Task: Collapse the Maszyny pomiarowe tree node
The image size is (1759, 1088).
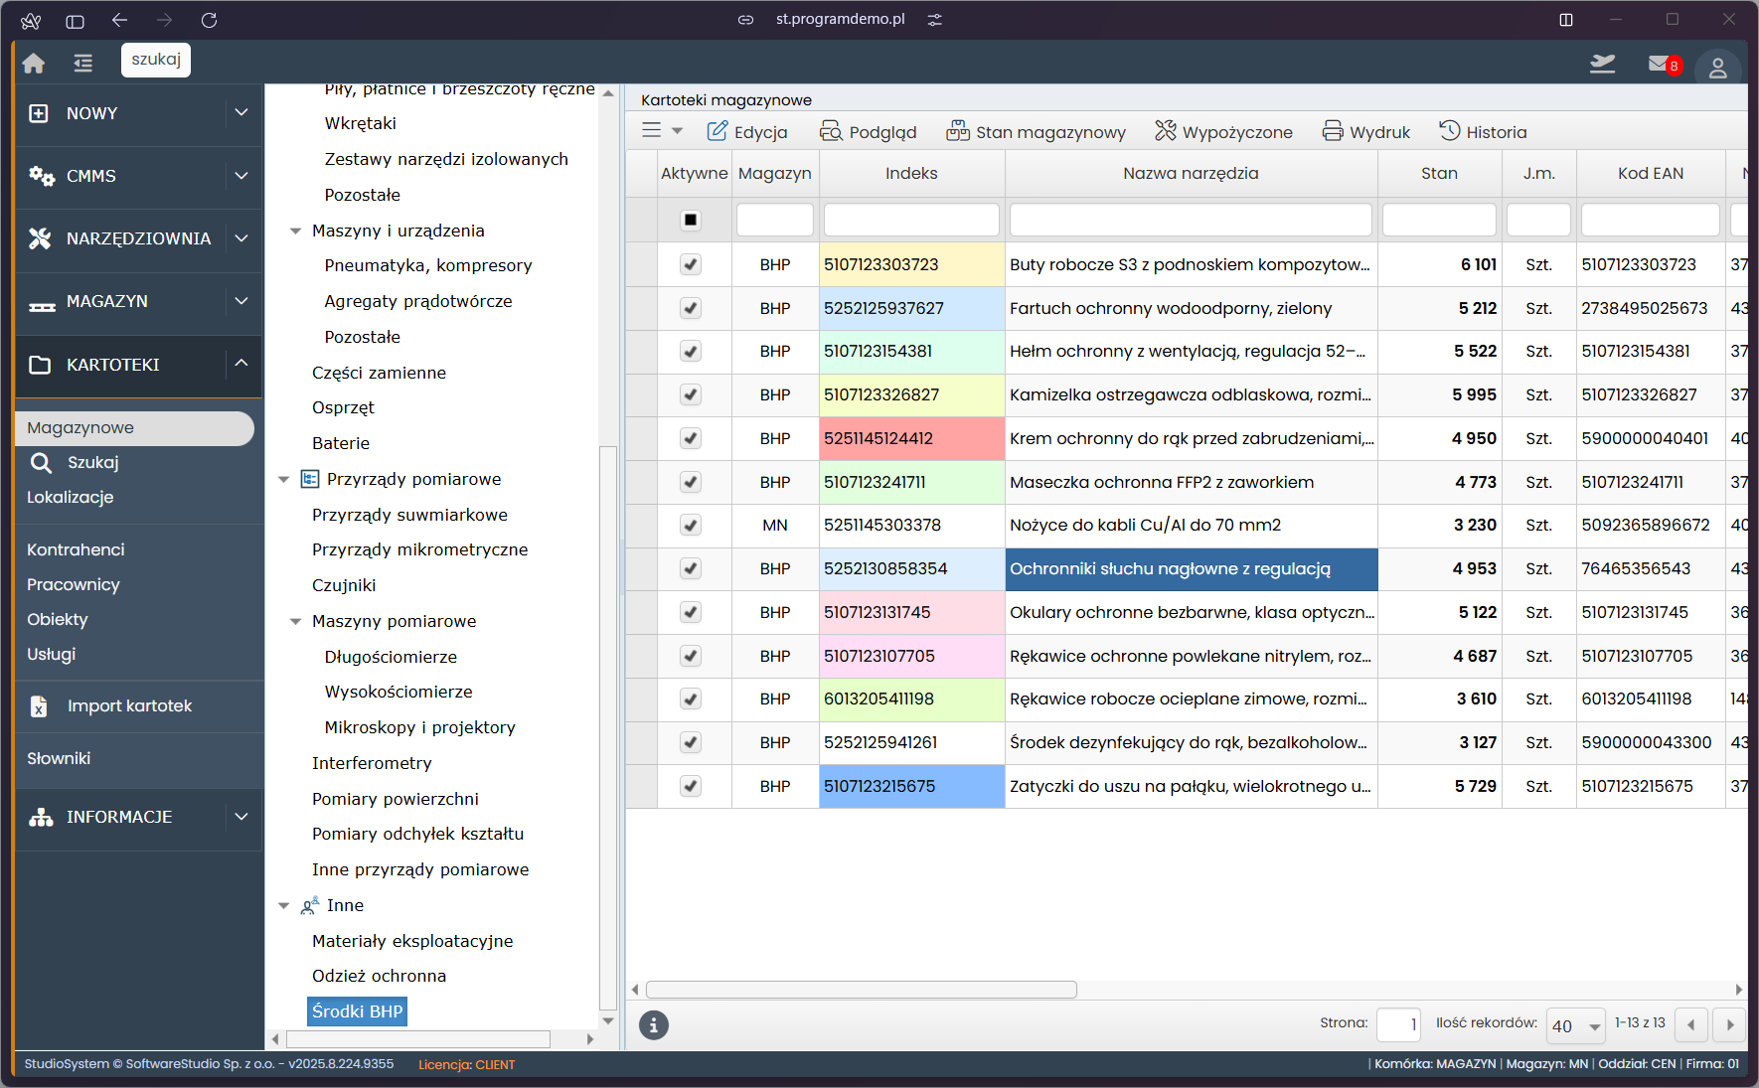Action: (295, 622)
